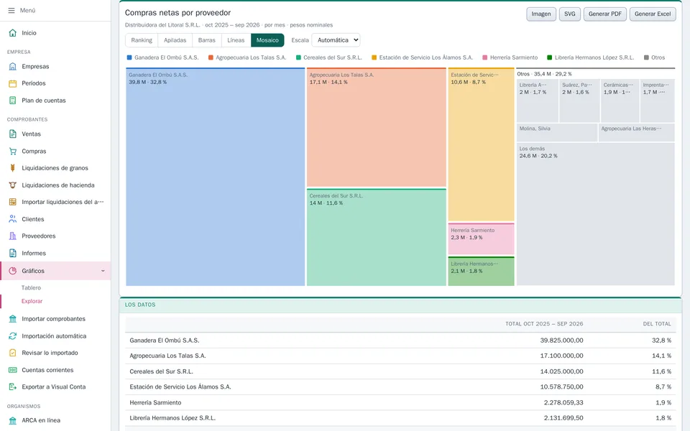This screenshot has width=690, height=431.
Task: Select the Los demás treemap tile
Action: [x=595, y=214]
